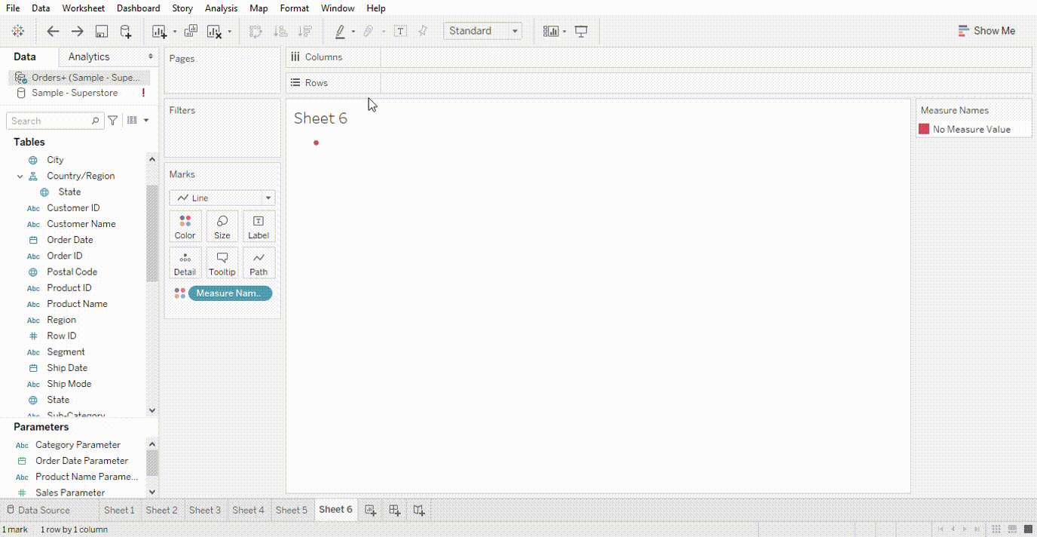Viewport: 1037px width, 537px height.
Task: Select the Order Date field
Action: coord(70,240)
